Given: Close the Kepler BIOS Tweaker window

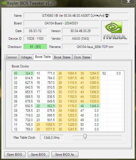Looking at the screenshot, I should (x=128, y=2).
